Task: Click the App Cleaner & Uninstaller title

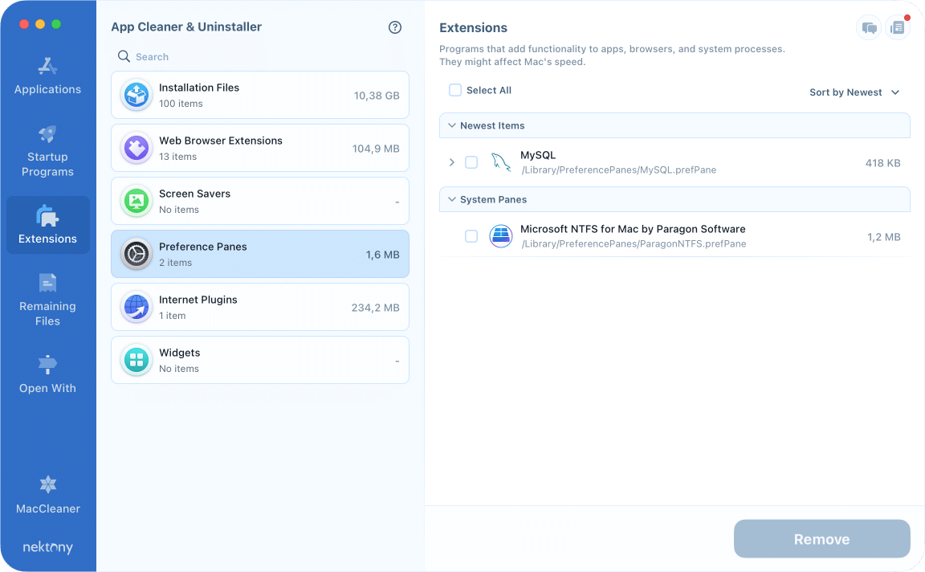Action: 186,27
